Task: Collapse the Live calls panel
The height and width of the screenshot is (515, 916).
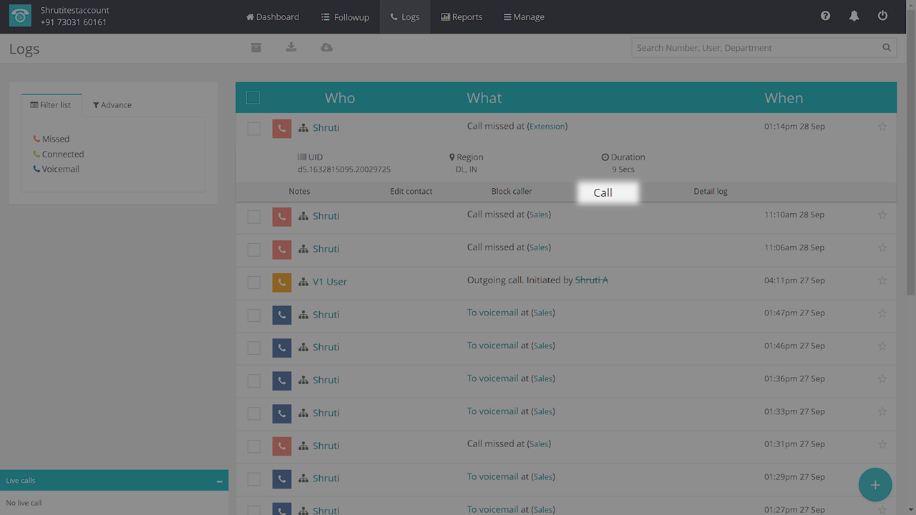Action: pos(219,481)
